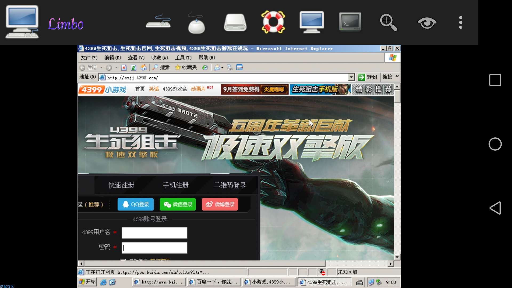Screen dimensions: 512x288
Task: Click IE Forward arrow button
Action: [109, 68]
